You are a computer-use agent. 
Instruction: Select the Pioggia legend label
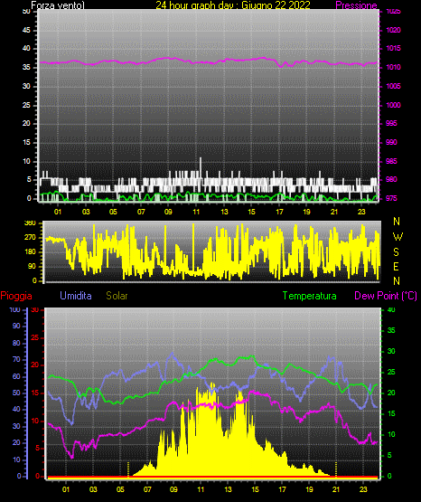pos(16,296)
